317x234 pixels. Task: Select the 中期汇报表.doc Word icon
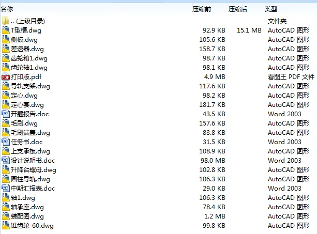pyautogui.click(x=6, y=189)
